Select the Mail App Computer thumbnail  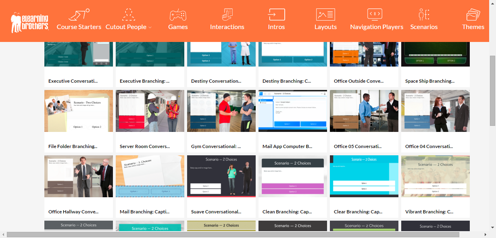(293, 111)
